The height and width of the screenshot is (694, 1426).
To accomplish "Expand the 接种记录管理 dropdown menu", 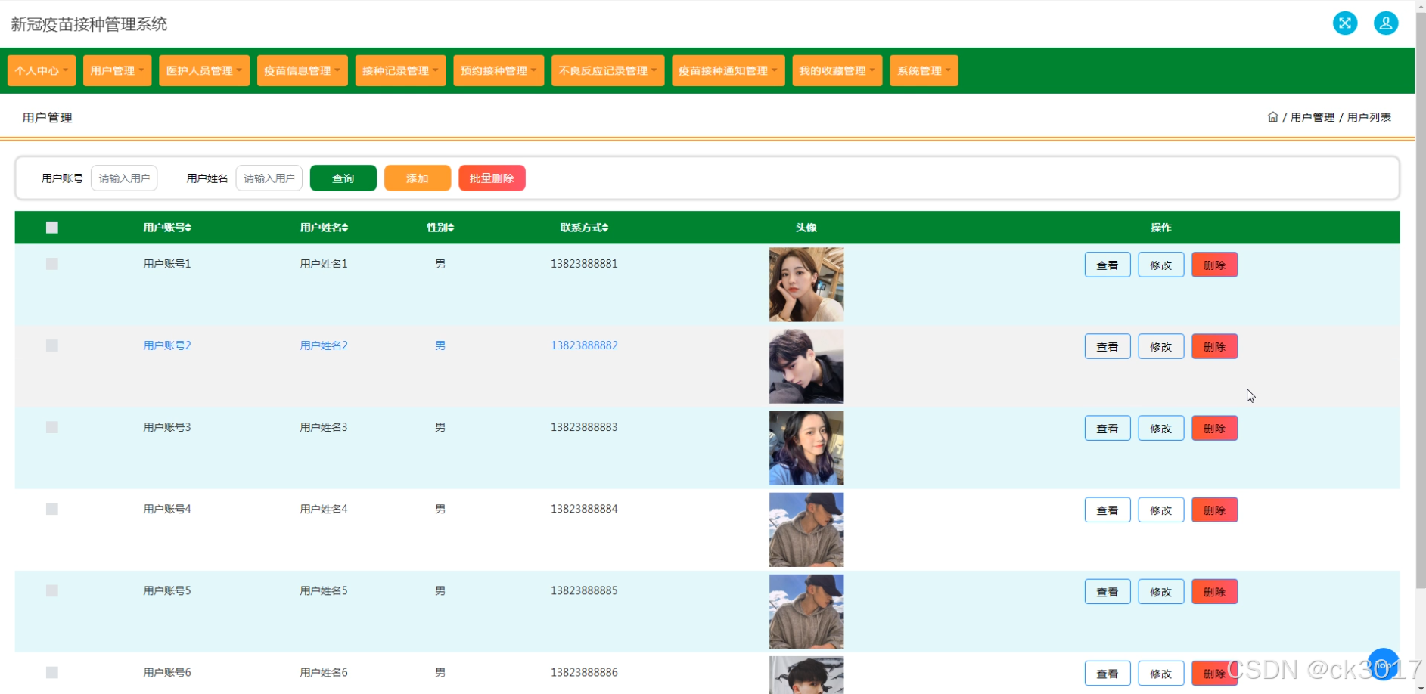I will (x=401, y=70).
